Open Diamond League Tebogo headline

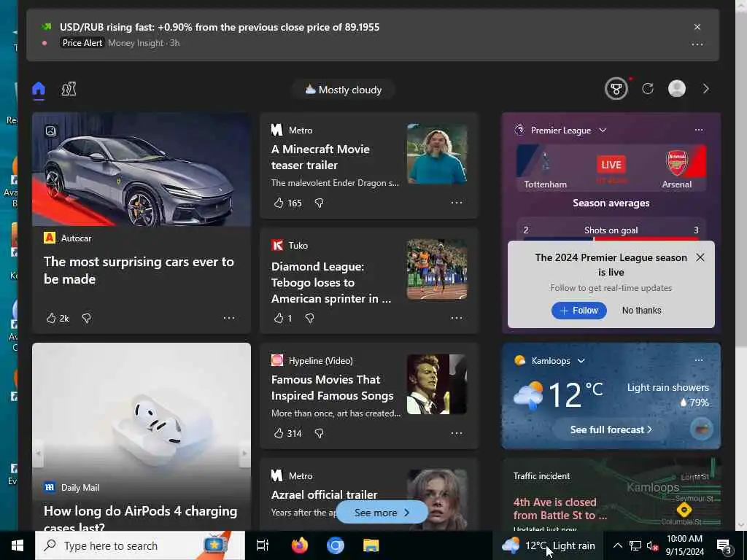(331, 282)
